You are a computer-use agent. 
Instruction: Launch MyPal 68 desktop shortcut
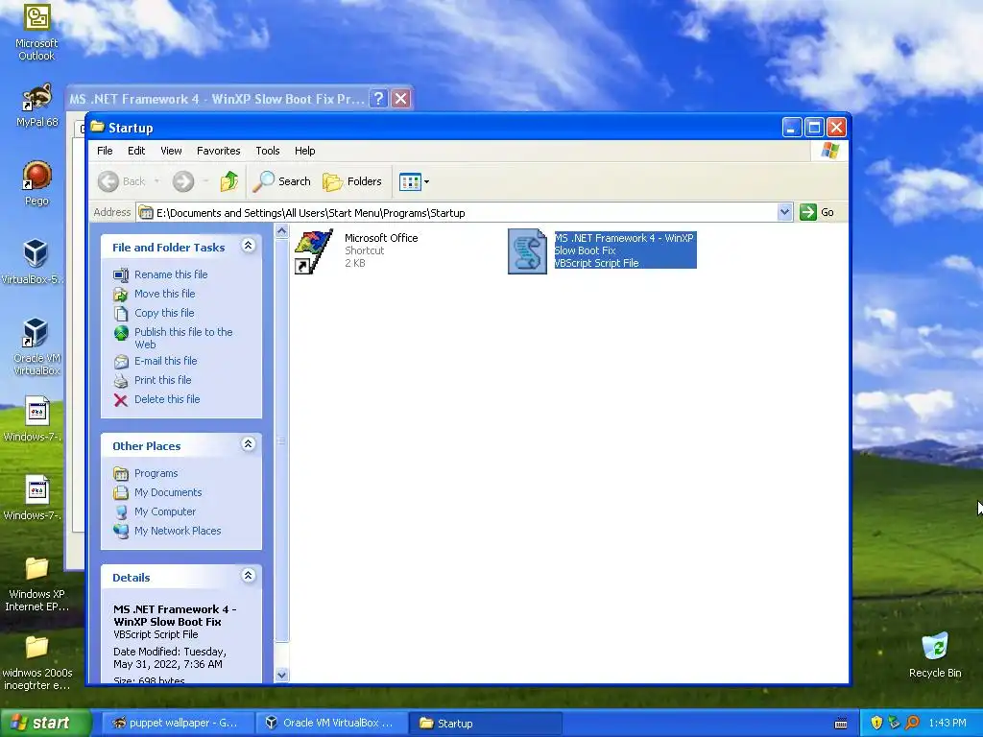(36, 105)
